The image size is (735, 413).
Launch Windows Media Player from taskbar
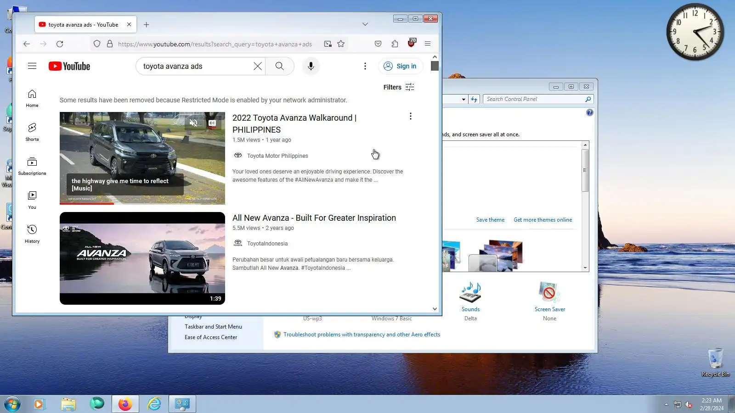[x=39, y=404]
